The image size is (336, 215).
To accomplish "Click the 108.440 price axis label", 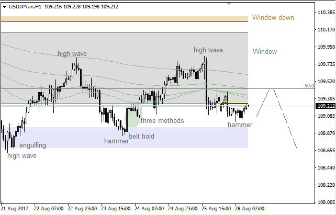I will pos(326,168).
